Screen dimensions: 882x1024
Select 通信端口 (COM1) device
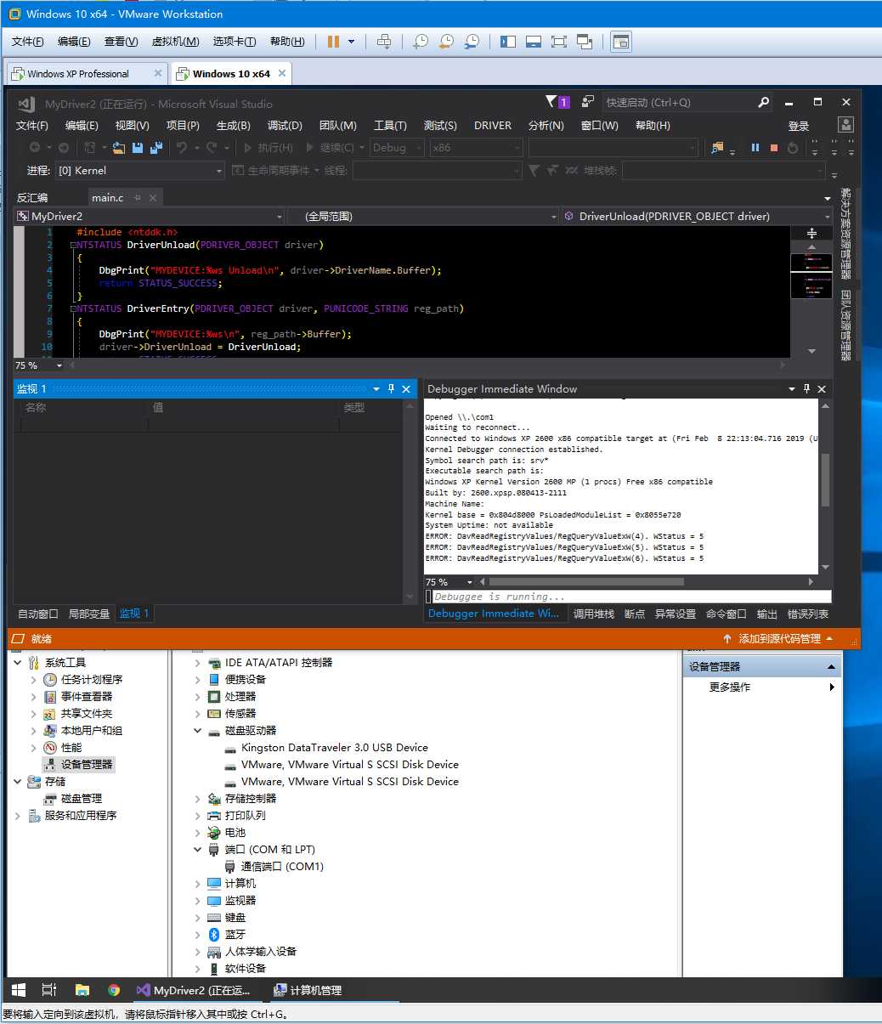(x=282, y=867)
